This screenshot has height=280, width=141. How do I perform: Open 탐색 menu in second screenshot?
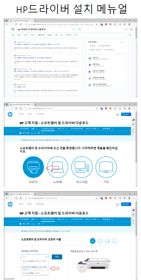pos(21,114)
